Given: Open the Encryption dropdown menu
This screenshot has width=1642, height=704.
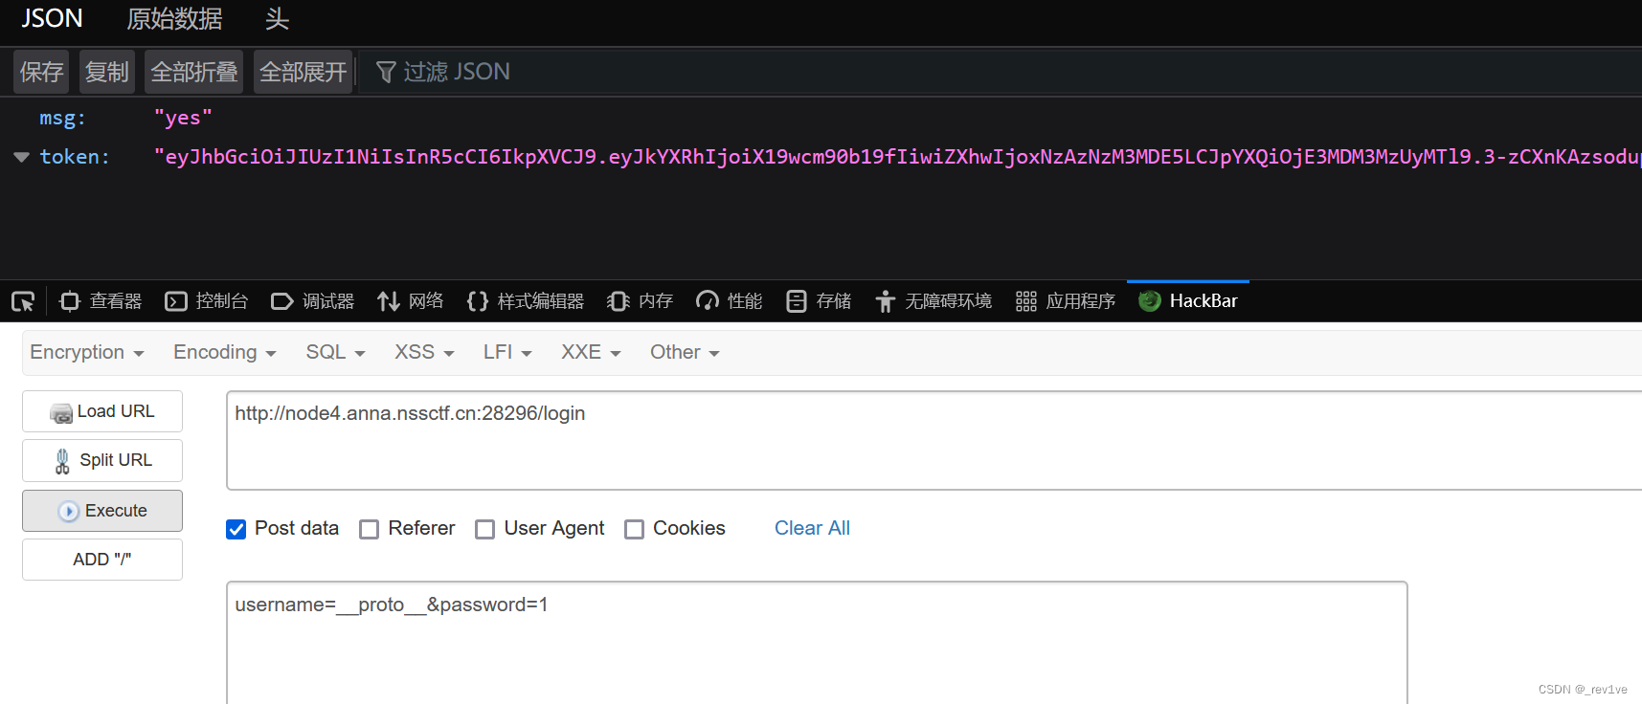Looking at the screenshot, I should coord(87,352).
